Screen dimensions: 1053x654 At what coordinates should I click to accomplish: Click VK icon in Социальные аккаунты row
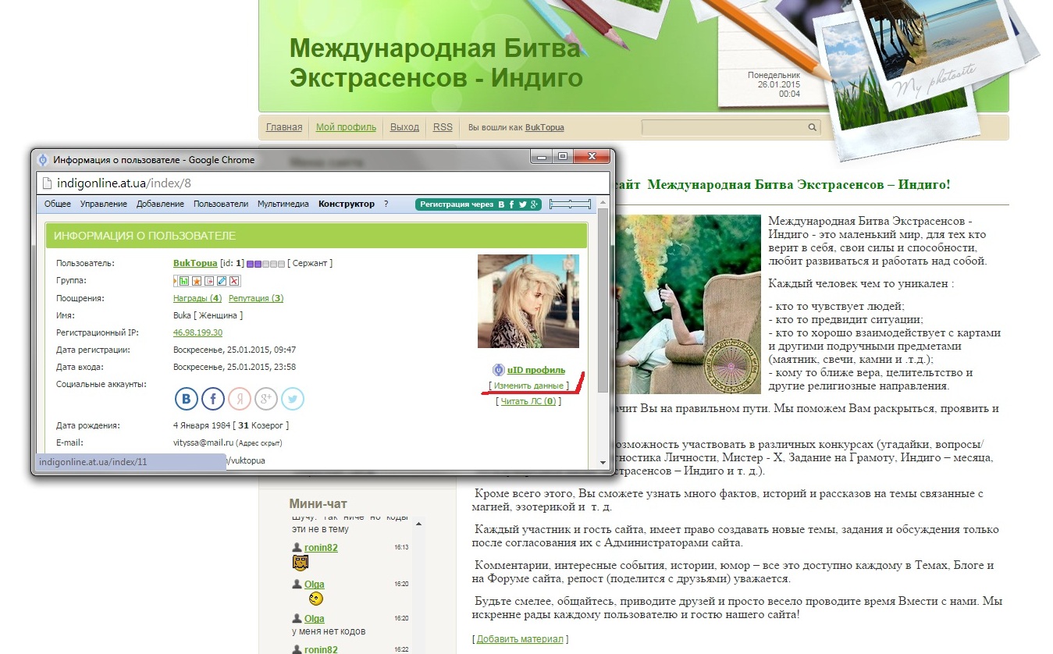(x=187, y=399)
